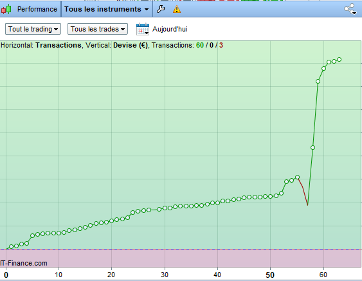This screenshot has width=362, height=281.
Task: Click x-axis label 0
Action: [6, 275]
